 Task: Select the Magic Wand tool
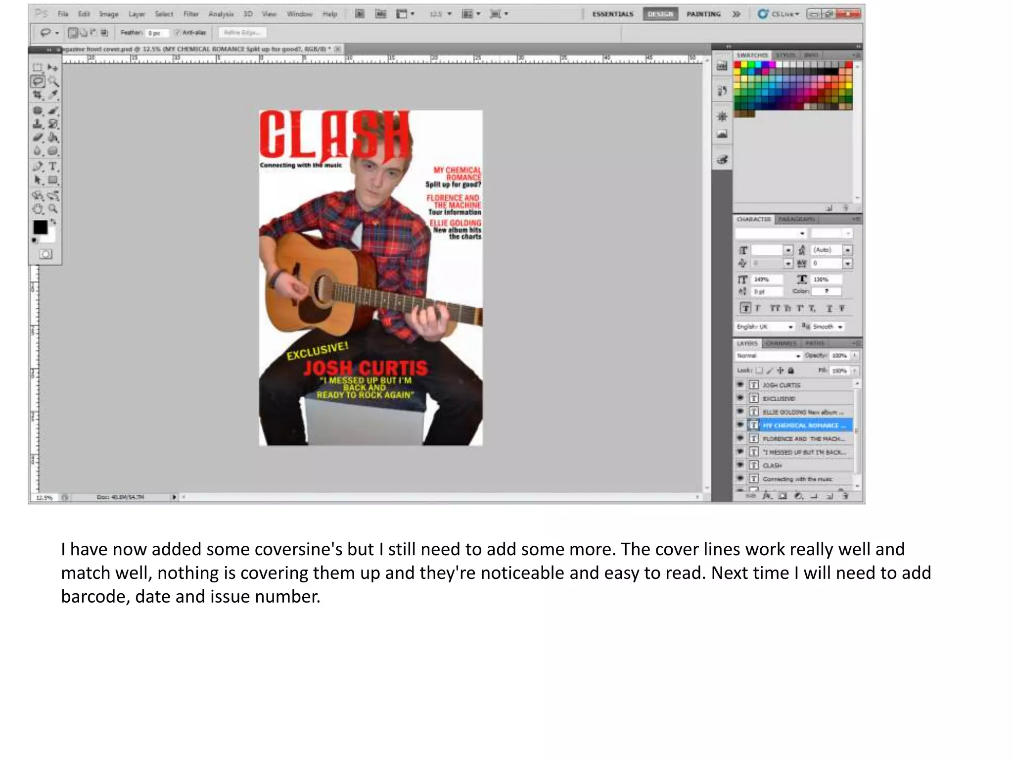pyautogui.click(x=53, y=81)
